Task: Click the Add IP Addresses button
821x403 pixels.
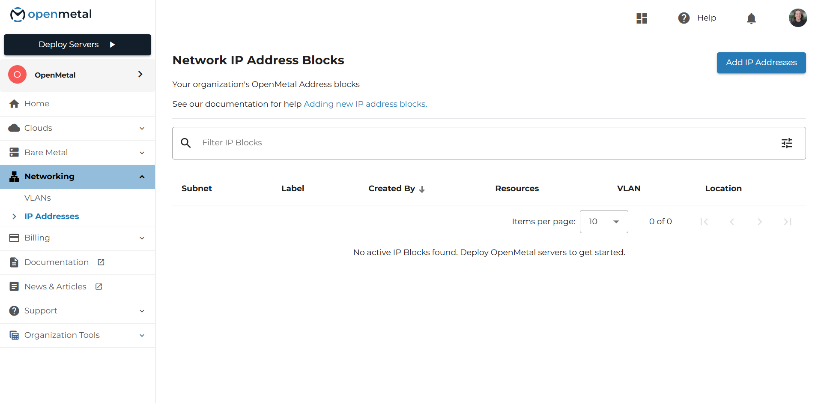Action: tap(761, 63)
